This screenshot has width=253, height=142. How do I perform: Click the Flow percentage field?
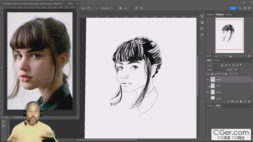coord(89,8)
